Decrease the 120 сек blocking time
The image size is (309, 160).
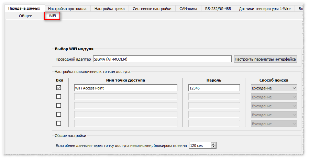click(x=213, y=147)
